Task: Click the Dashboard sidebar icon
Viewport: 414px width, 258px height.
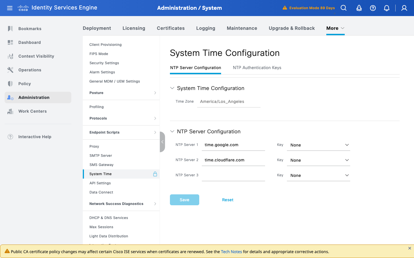Action: click(10, 42)
